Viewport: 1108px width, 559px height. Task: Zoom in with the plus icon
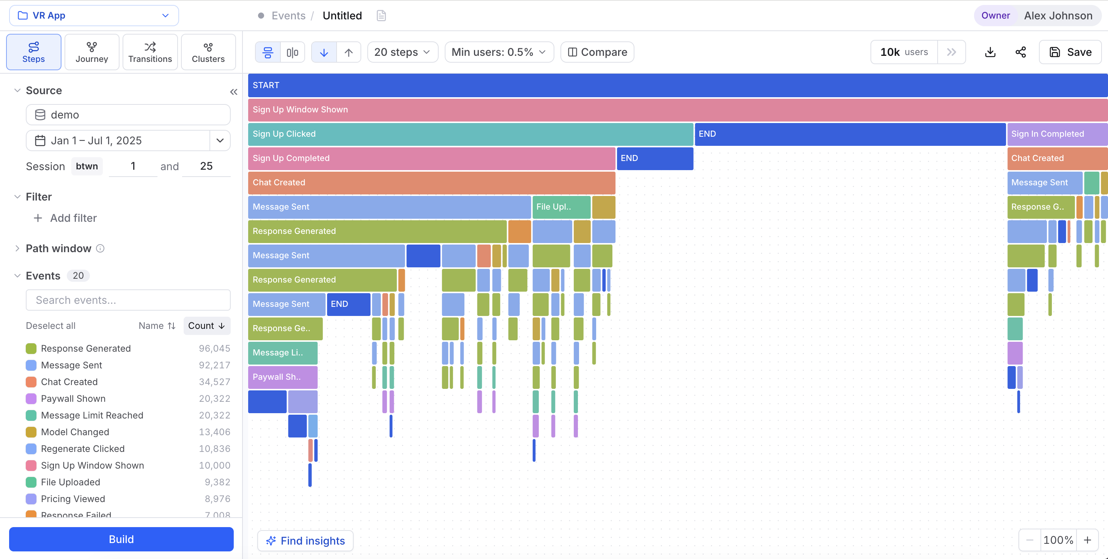[1088, 540]
